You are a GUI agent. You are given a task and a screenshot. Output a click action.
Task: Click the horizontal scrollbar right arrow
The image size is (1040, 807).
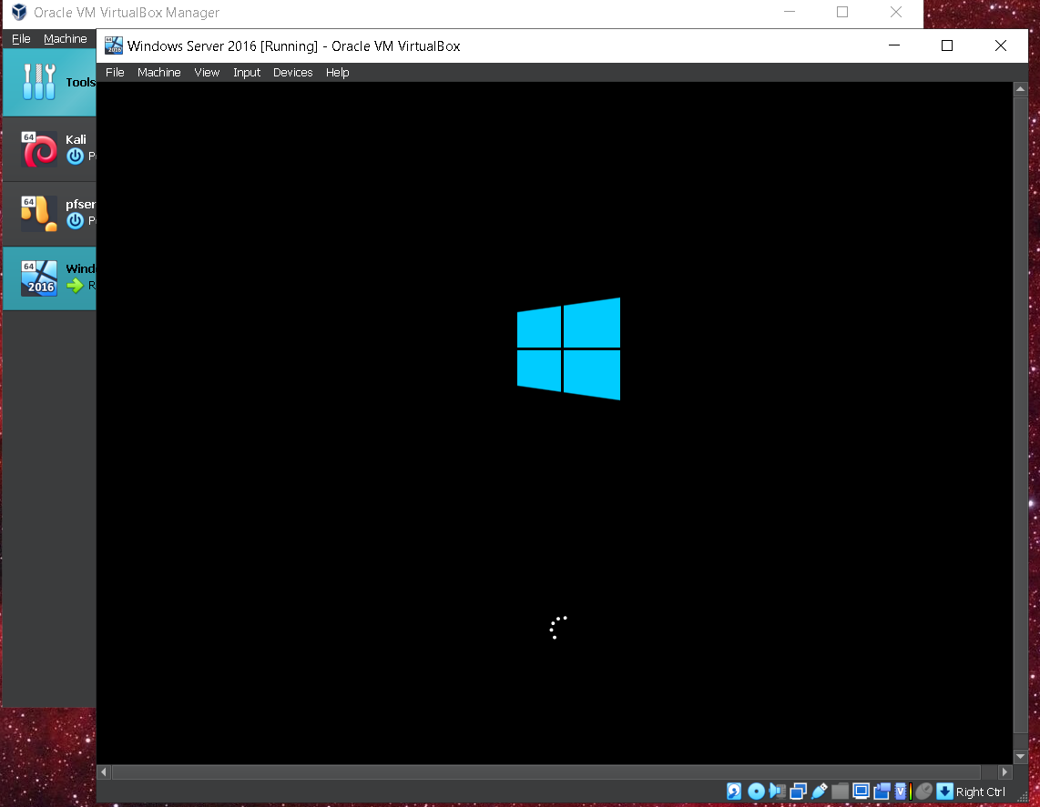(1004, 772)
